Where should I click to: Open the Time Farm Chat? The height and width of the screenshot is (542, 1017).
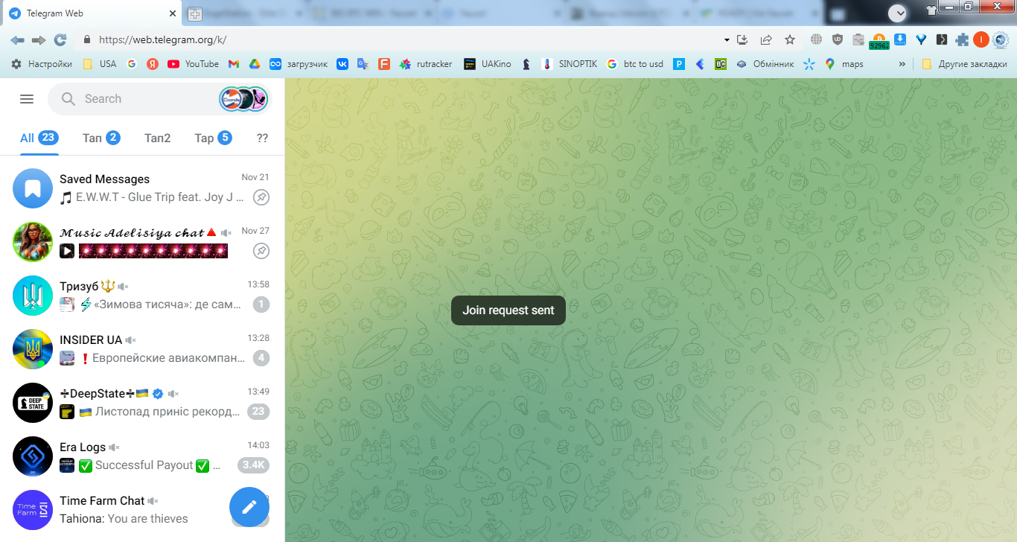(142, 510)
